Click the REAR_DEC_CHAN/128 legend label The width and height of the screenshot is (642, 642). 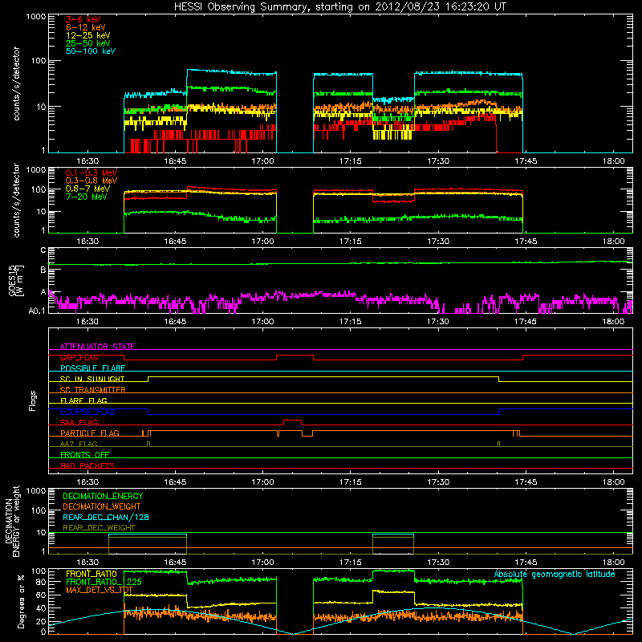[106, 517]
